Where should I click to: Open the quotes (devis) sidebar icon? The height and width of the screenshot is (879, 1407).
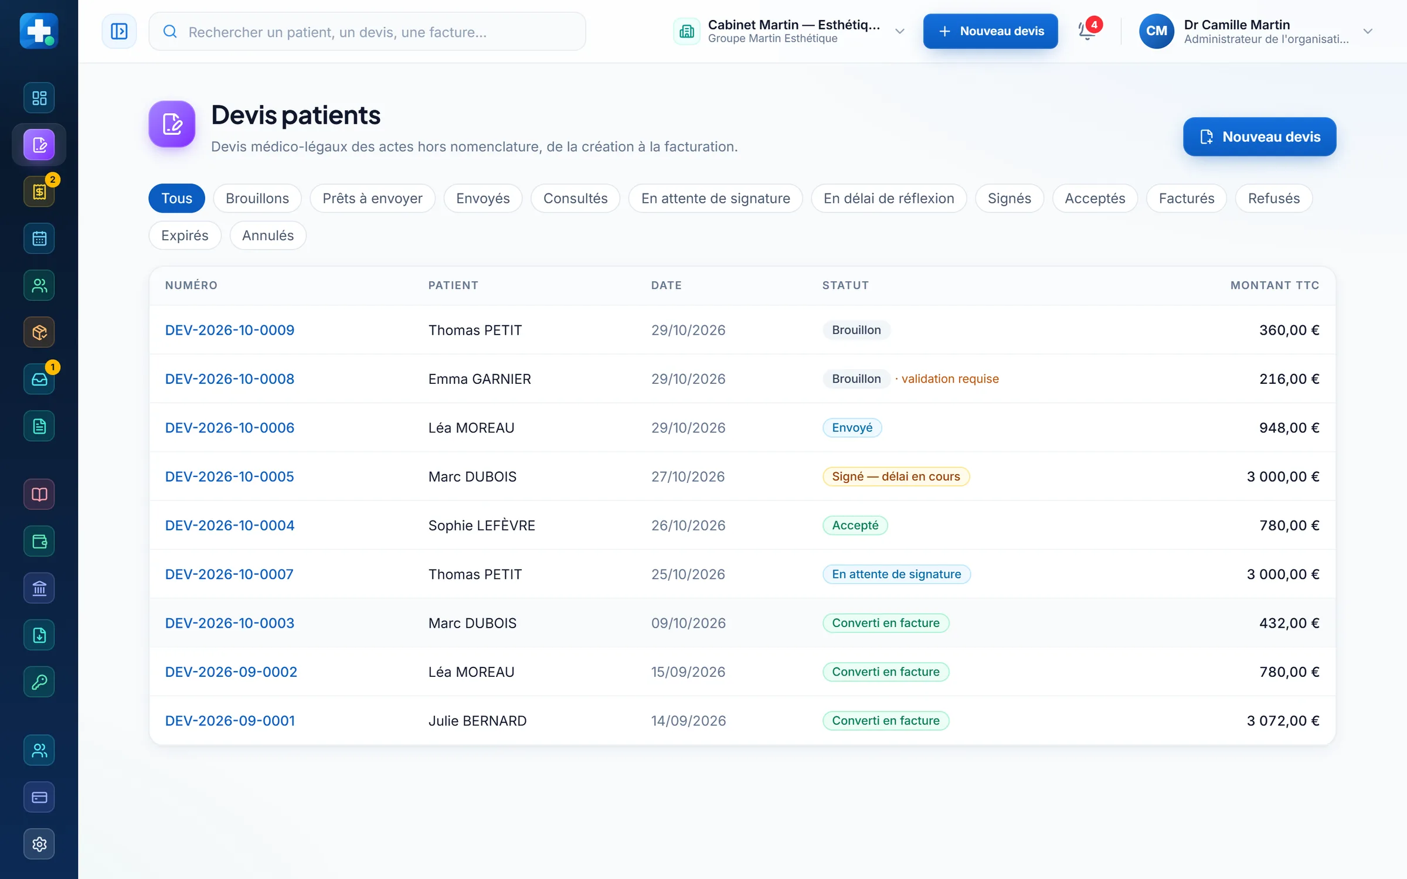[39, 145]
